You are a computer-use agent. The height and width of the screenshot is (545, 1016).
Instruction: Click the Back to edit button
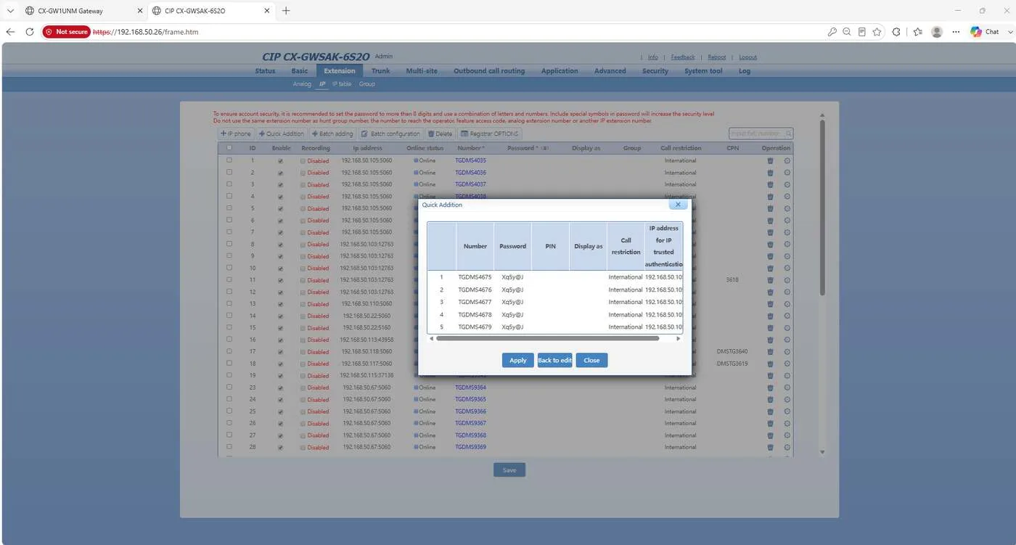click(554, 360)
